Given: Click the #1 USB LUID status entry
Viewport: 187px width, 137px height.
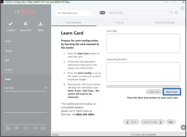Looking at the screenshot, I should coord(144,135).
